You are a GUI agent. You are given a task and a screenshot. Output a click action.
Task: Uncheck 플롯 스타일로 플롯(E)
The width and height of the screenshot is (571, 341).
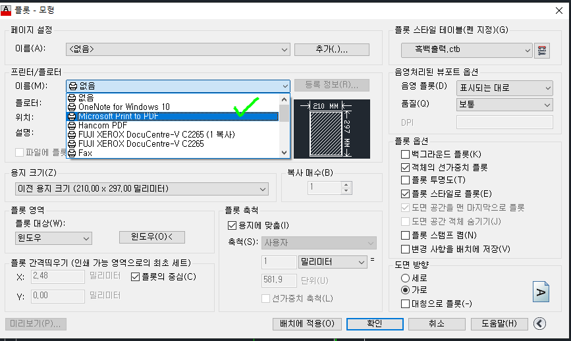pyautogui.click(x=405, y=194)
